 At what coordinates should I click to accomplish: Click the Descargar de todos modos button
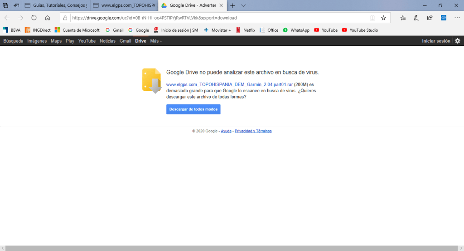tap(193, 109)
